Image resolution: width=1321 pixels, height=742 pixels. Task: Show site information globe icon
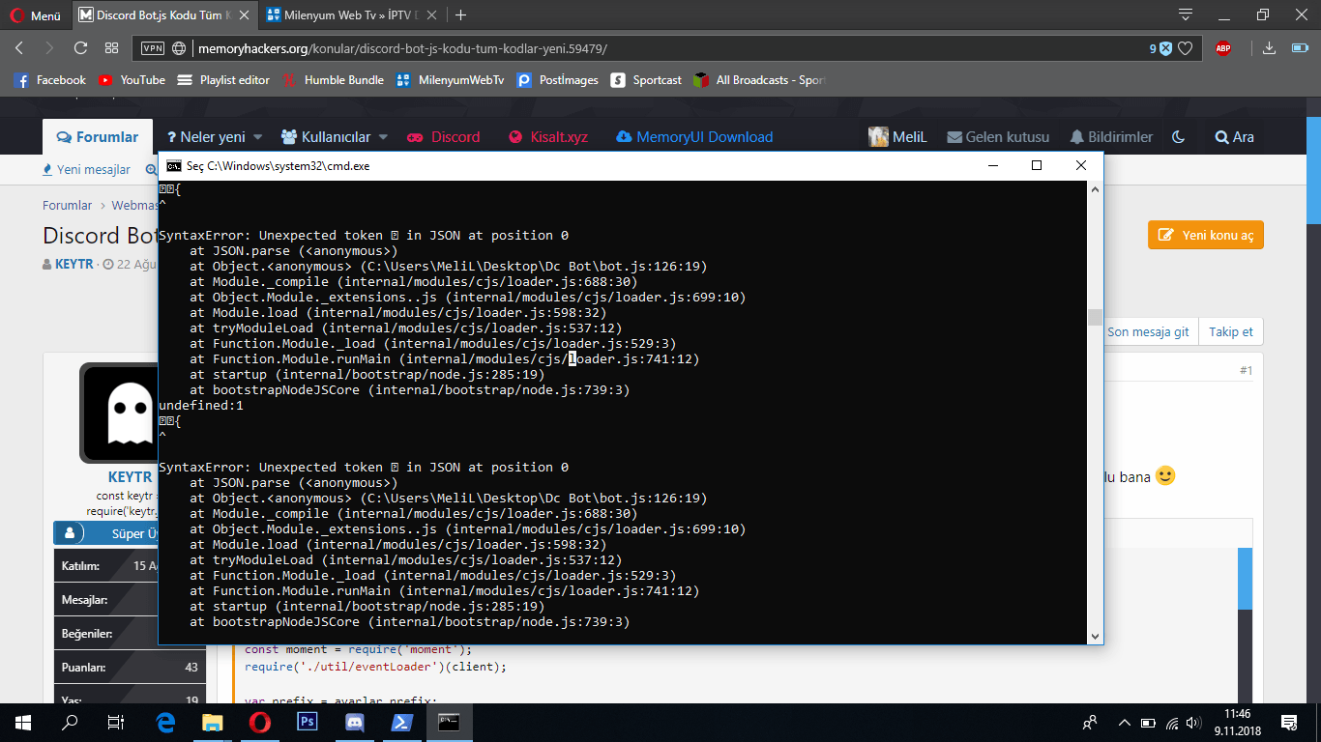179,48
